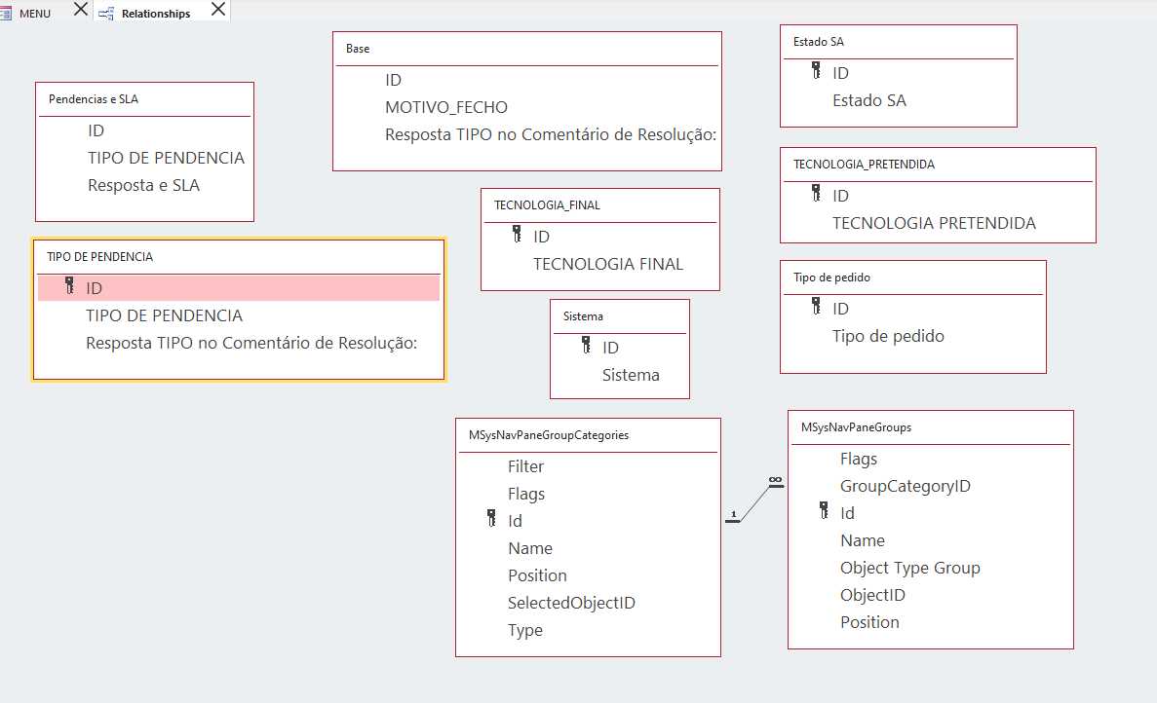Click the Relationships tab diagram icon
The height and width of the screenshot is (703, 1157).
(106, 14)
